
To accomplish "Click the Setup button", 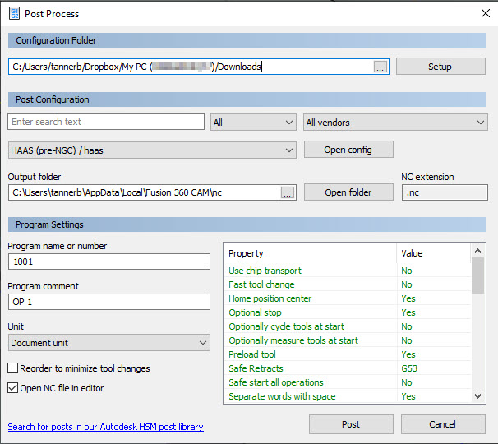I will (x=440, y=67).
